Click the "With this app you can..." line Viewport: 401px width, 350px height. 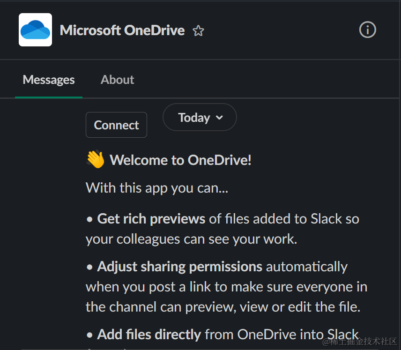click(157, 188)
